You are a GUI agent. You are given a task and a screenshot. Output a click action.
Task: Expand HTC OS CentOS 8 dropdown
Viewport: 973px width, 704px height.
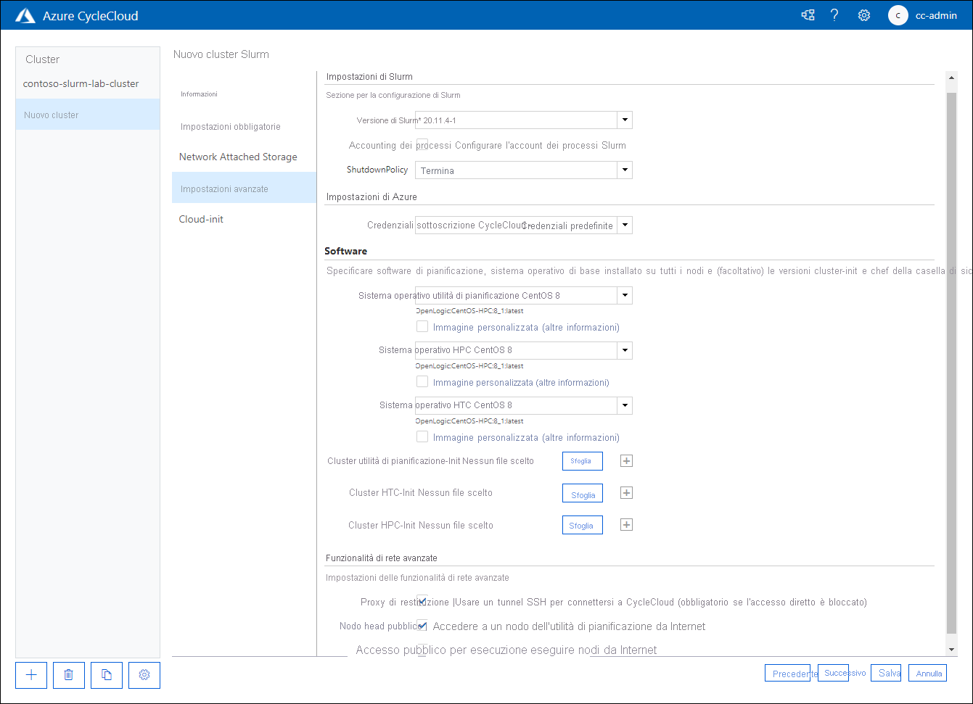pos(625,405)
